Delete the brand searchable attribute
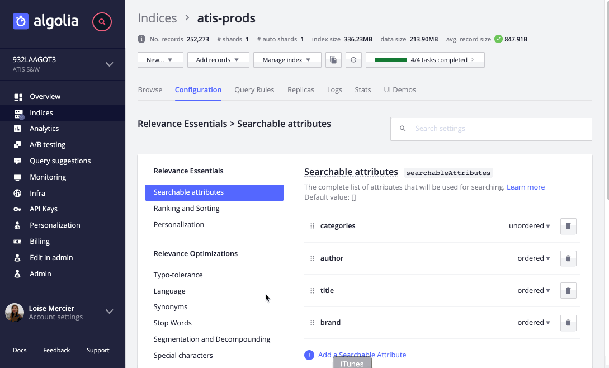The image size is (609, 368). tap(568, 323)
